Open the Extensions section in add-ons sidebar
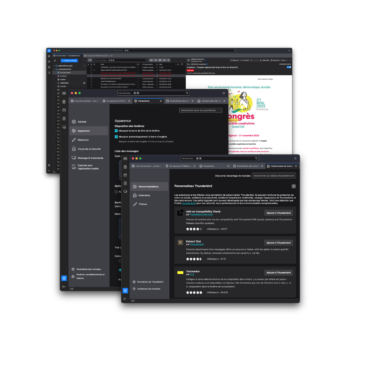 [x=144, y=195]
